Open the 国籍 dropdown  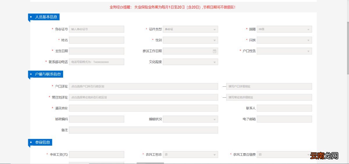click(x=284, y=29)
